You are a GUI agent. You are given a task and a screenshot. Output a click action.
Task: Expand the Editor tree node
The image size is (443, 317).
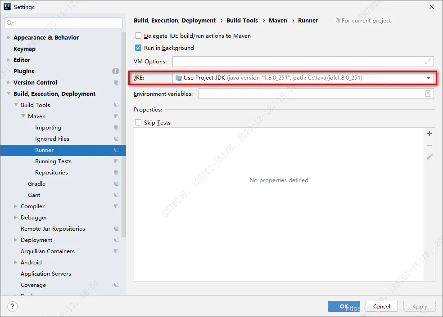coord(8,60)
